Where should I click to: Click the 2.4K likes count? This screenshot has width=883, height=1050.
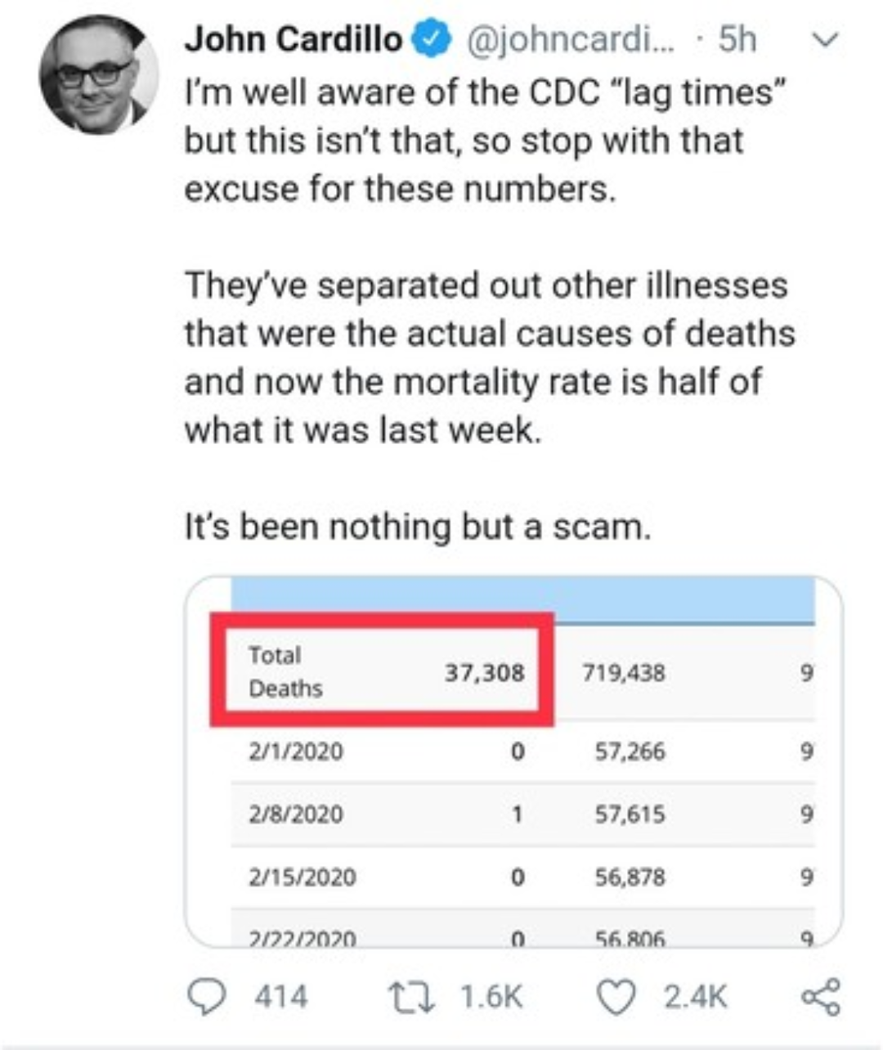[x=695, y=997]
